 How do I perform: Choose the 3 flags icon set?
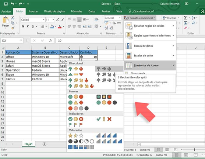coord(76,125)
